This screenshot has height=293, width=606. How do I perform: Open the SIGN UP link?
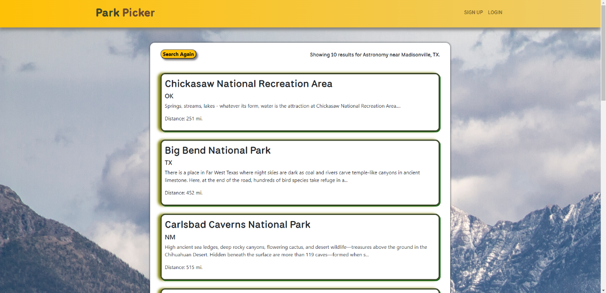click(473, 12)
